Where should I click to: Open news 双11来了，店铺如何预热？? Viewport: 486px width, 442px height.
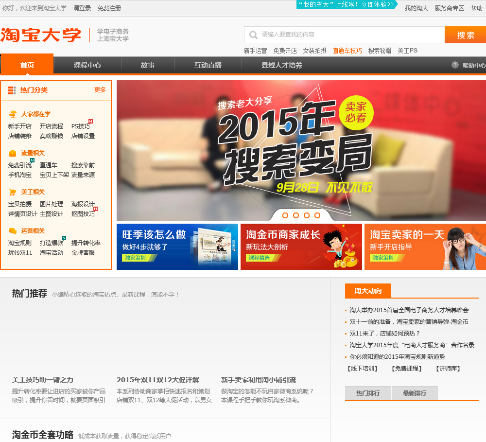click(x=384, y=333)
